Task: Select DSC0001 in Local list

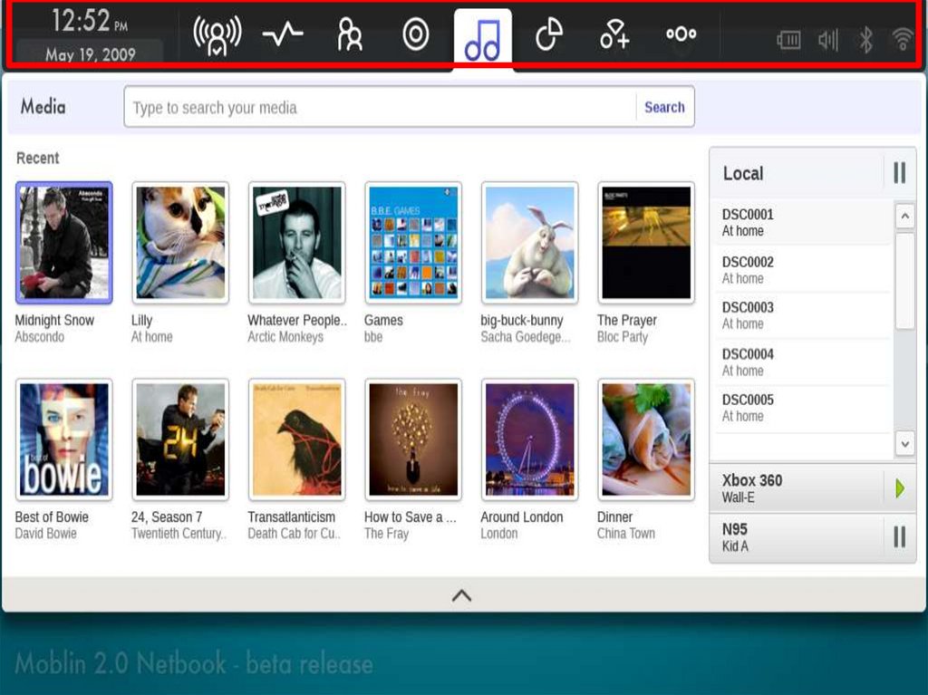Action: 801,222
